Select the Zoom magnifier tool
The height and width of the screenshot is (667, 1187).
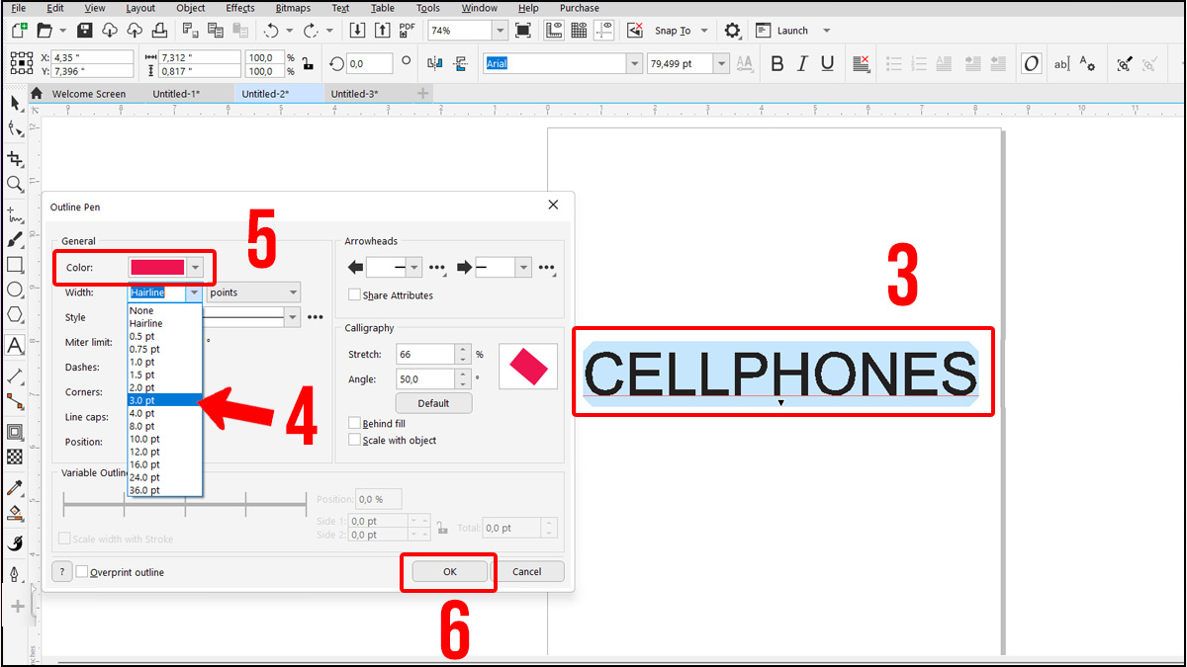point(15,184)
